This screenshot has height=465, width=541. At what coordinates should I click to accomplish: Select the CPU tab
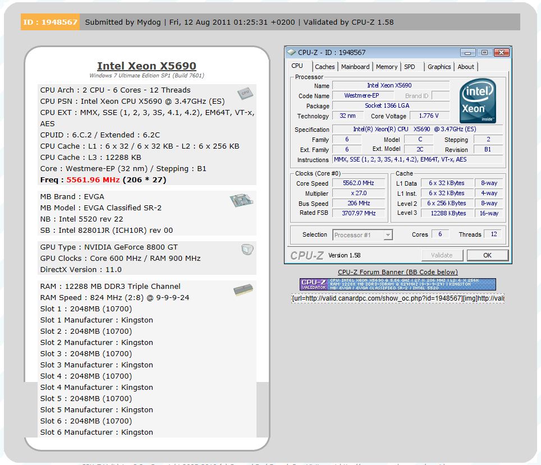click(297, 66)
